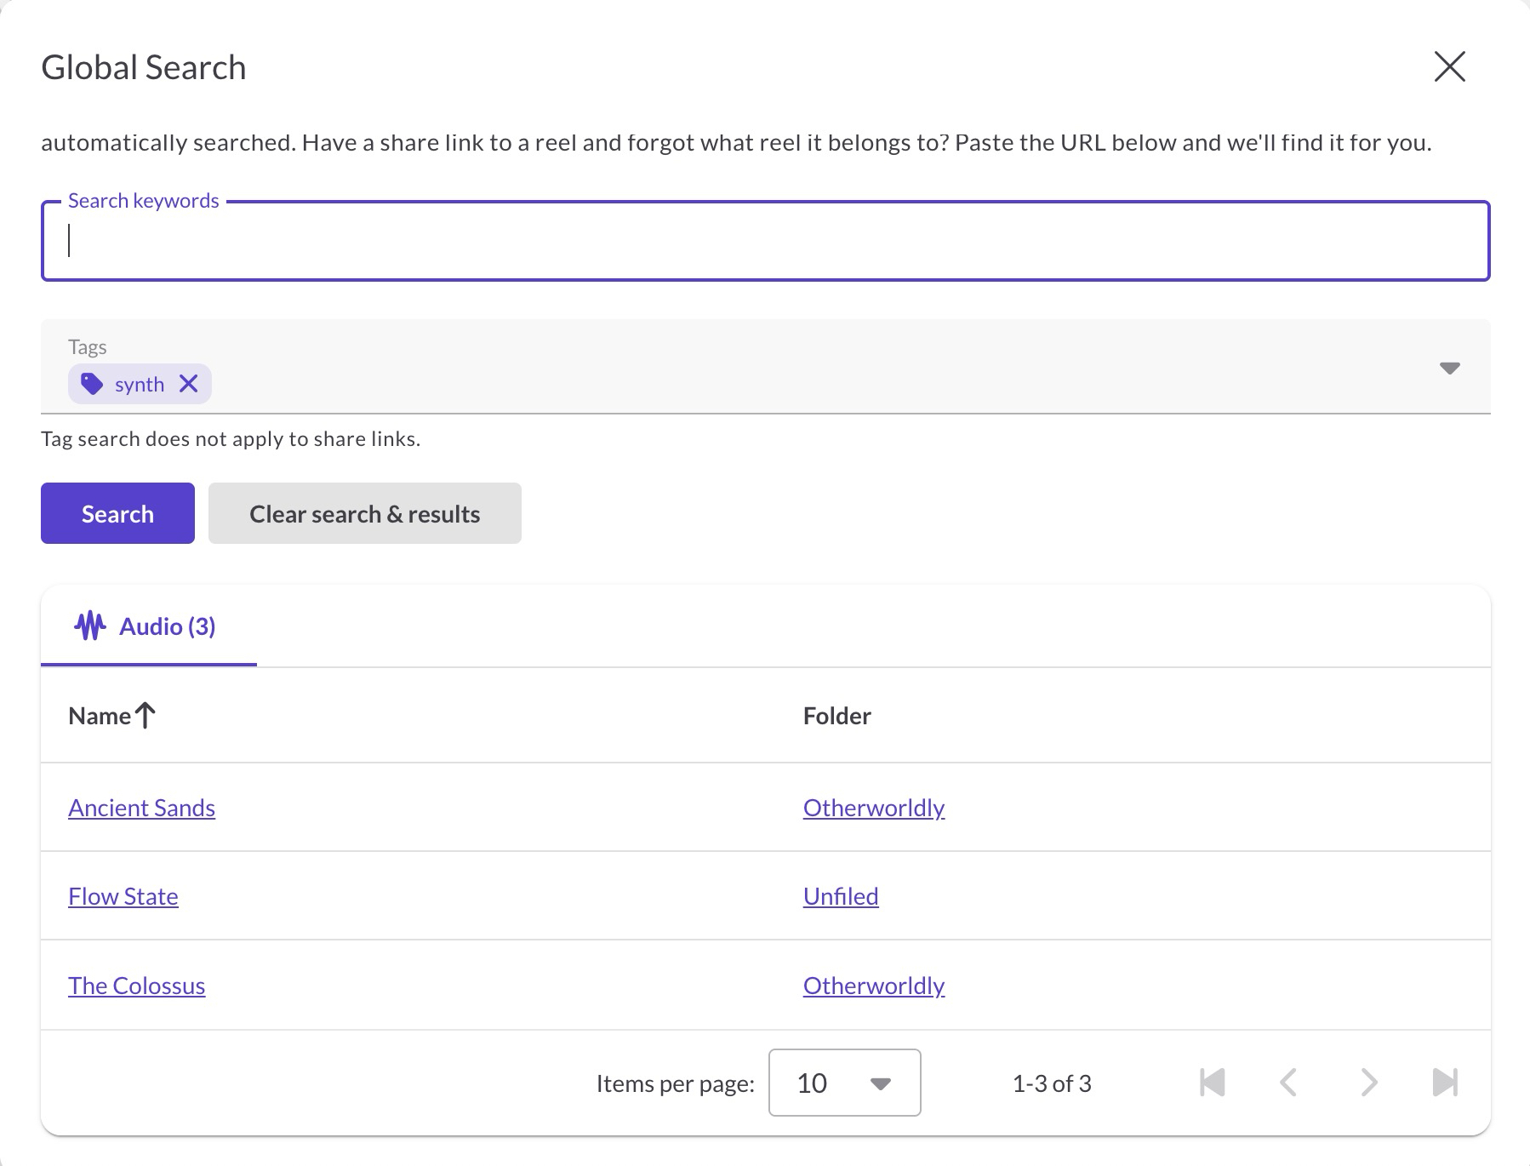Open the Ancient Sands audio link
Screen dimensions: 1530x1166
coord(141,808)
